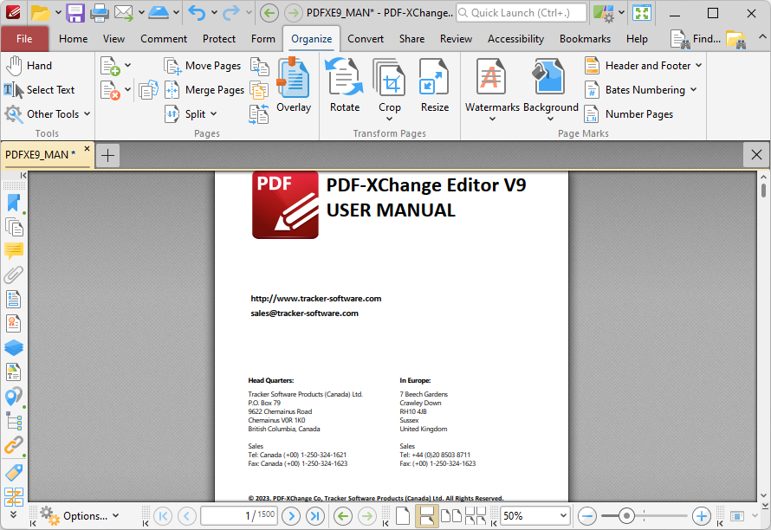771x530 pixels.
Task: Click the zoom out minus button
Action: tap(587, 516)
